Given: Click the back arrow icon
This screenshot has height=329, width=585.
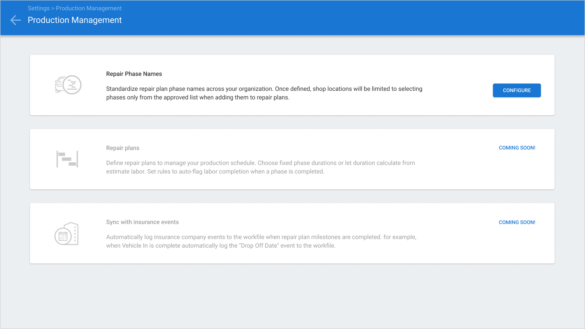Looking at the screenshot, I should pos(15,20).
